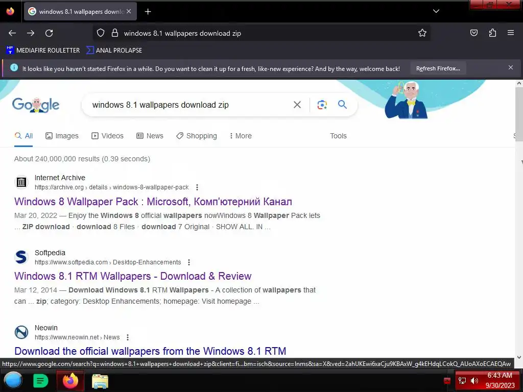Click the Refresh Firefox button
The width and height of the screenshot is (523, 392).
(438, 68)
